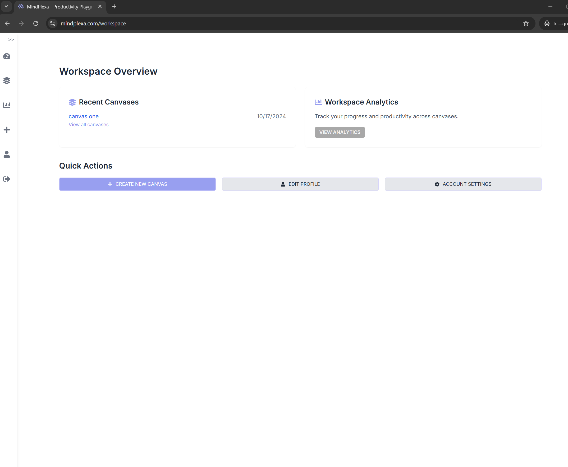
Task: Reload the page
Action: click(x=35, y=23)
